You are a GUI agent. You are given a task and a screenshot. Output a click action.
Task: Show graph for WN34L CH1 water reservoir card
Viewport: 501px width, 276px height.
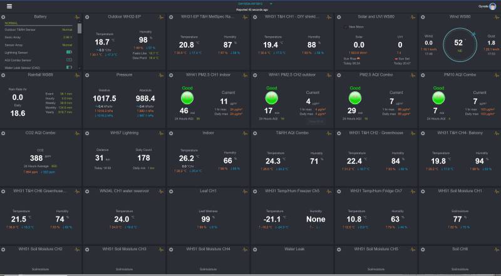click(161, 192)
